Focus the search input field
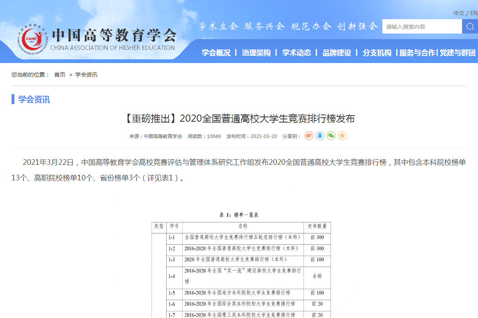The width and height of the screenshot is (478, 318). 422,27
